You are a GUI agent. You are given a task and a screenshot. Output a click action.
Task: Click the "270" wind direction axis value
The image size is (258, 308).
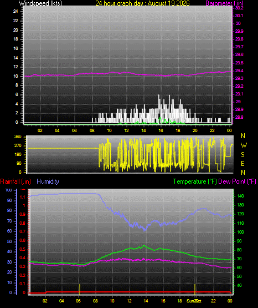point(18,146)
